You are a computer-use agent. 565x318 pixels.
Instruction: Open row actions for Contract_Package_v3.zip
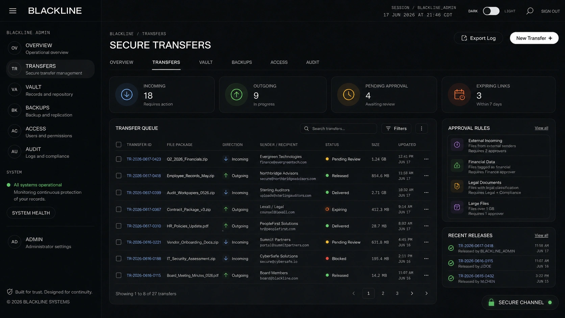[426, 210]
